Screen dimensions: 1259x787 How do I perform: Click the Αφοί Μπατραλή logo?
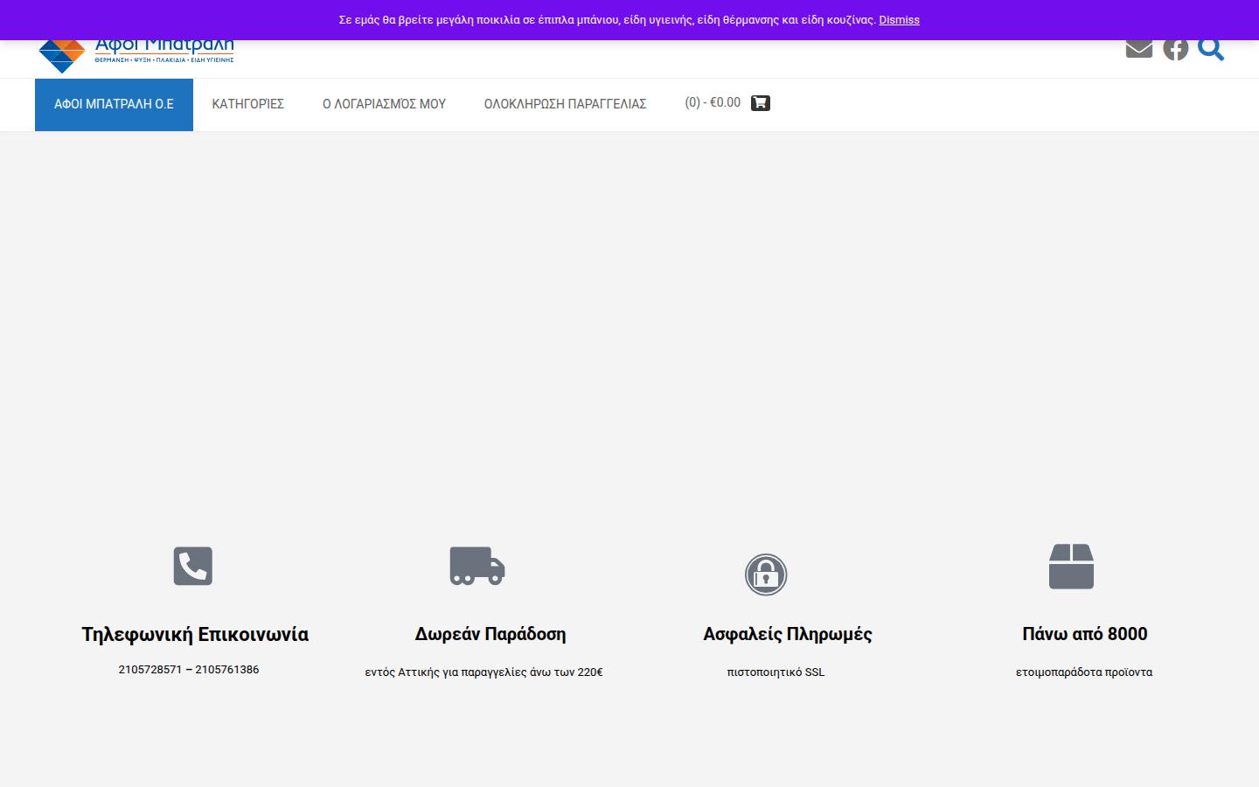136,55
